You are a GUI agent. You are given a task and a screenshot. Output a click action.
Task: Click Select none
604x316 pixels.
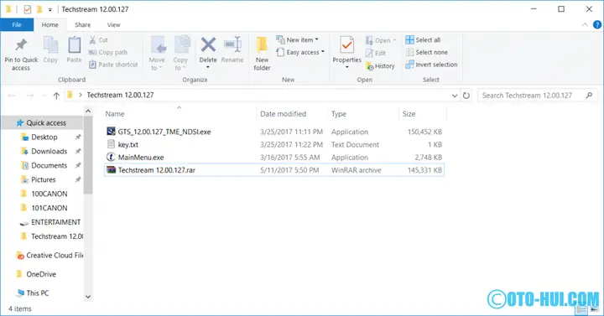pyautogui.click(x=426, y=52)
